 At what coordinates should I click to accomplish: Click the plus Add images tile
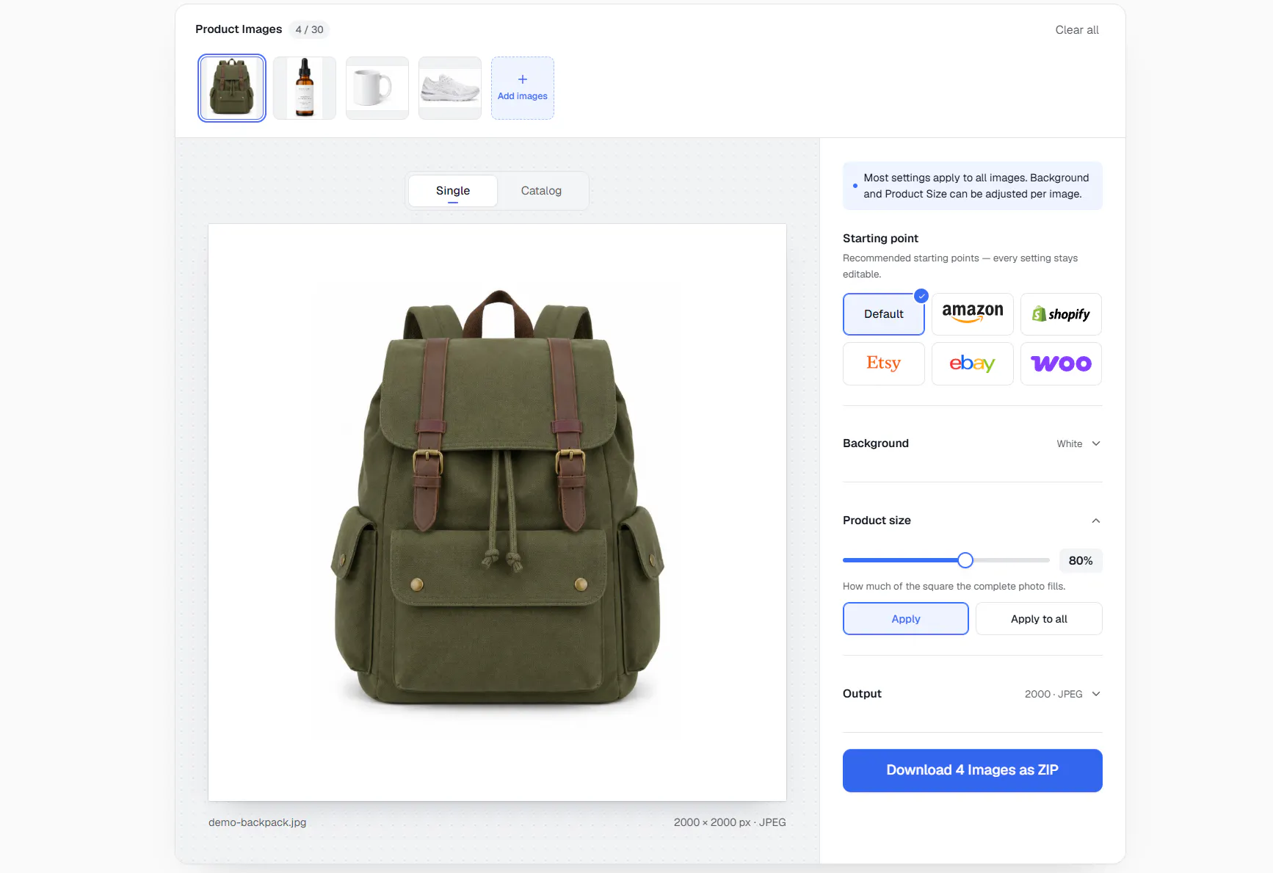point(523,88)
